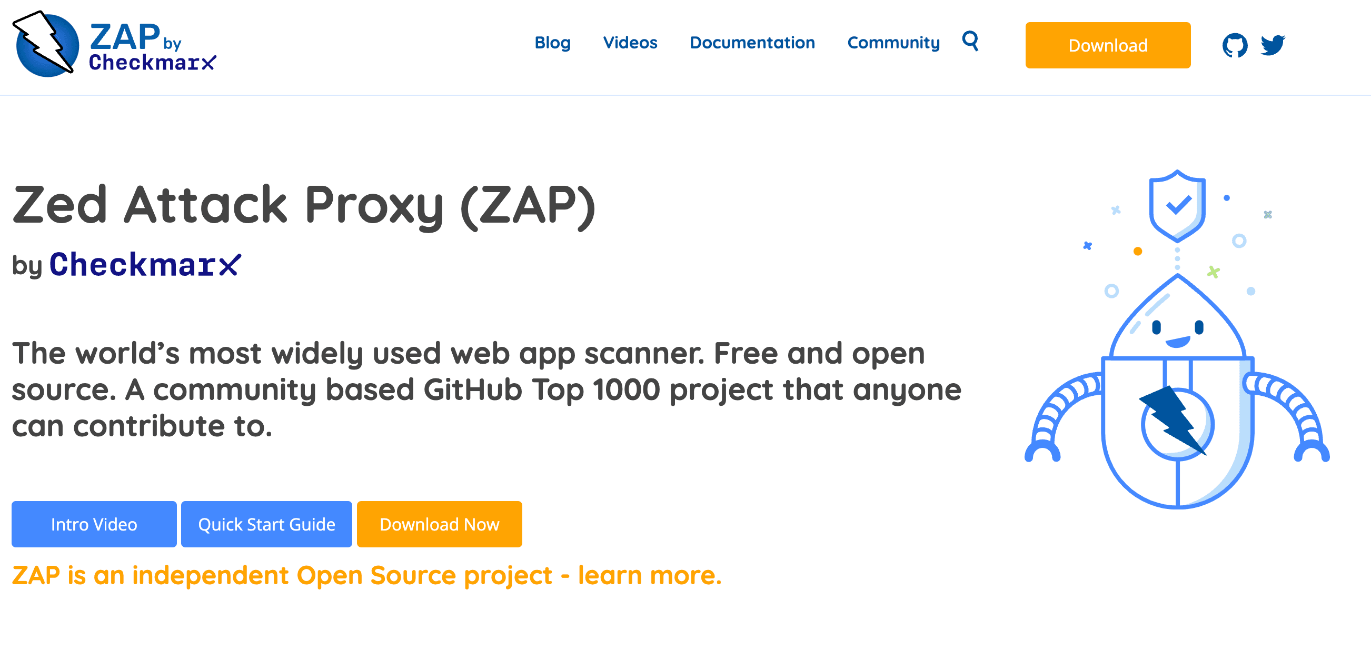Open the Twitter bird icon link

pos(1273,45)
